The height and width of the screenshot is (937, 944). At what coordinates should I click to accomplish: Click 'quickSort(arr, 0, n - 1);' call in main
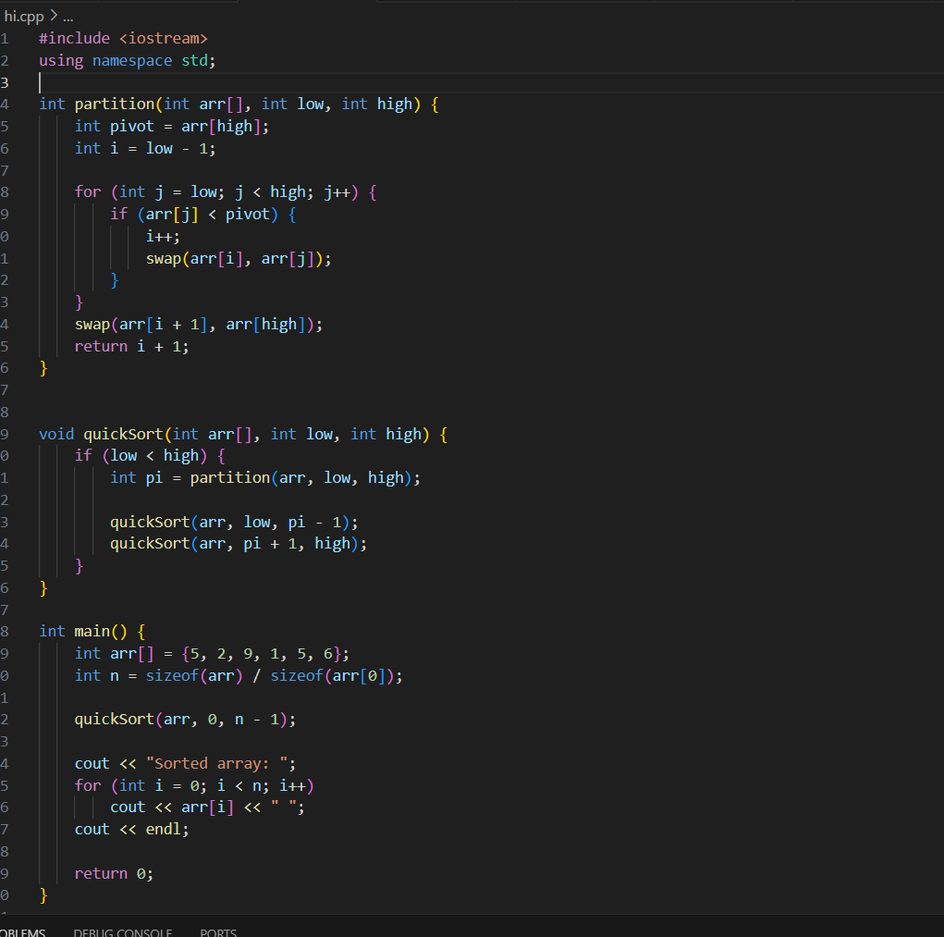tap(186, 720)
